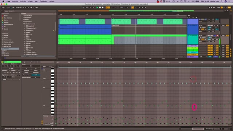Click the Stop button in the transport
Screen dimensions: 233x131
tap(100, 7)
